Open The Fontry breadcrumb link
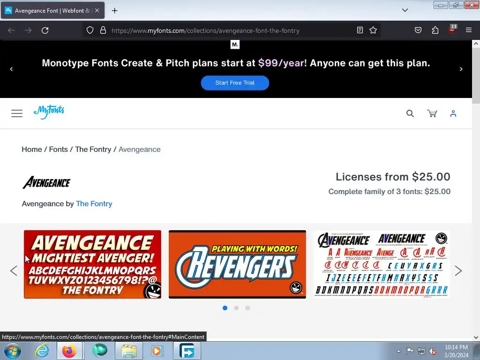 [x=93, y=150]
